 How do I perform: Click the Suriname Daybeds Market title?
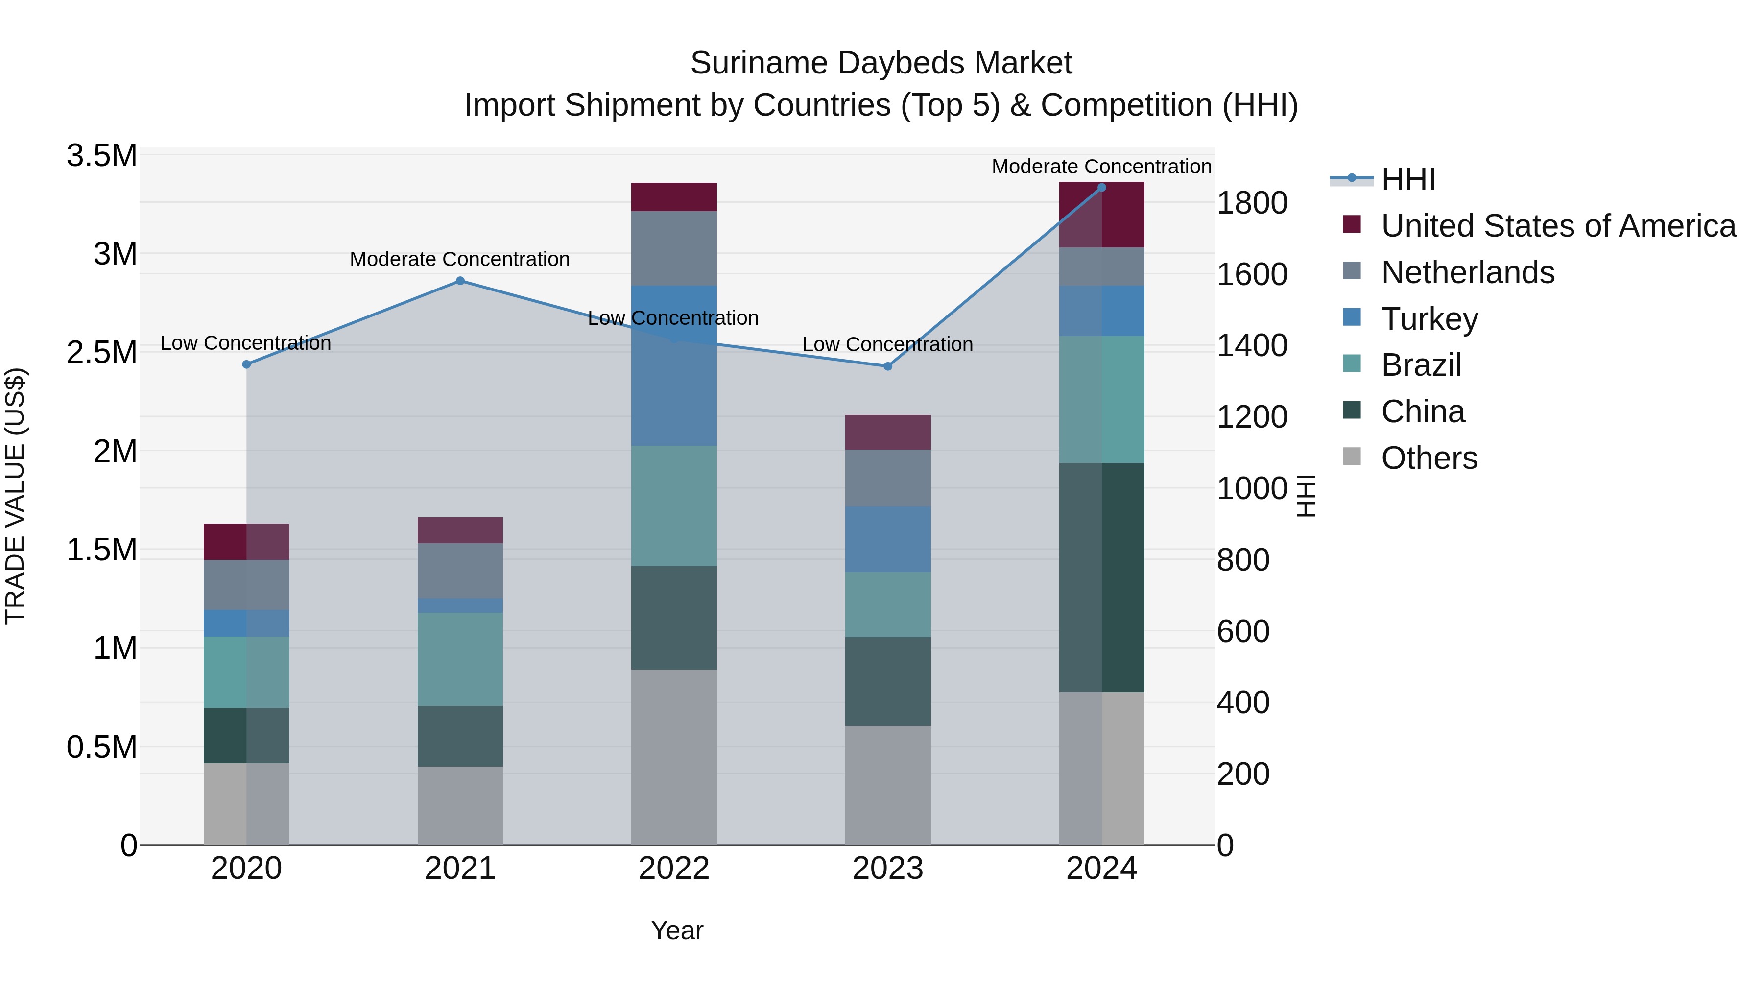click(881, 63)
